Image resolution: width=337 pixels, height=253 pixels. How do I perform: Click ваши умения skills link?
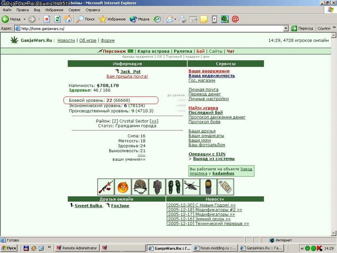(x=129, y=159)
